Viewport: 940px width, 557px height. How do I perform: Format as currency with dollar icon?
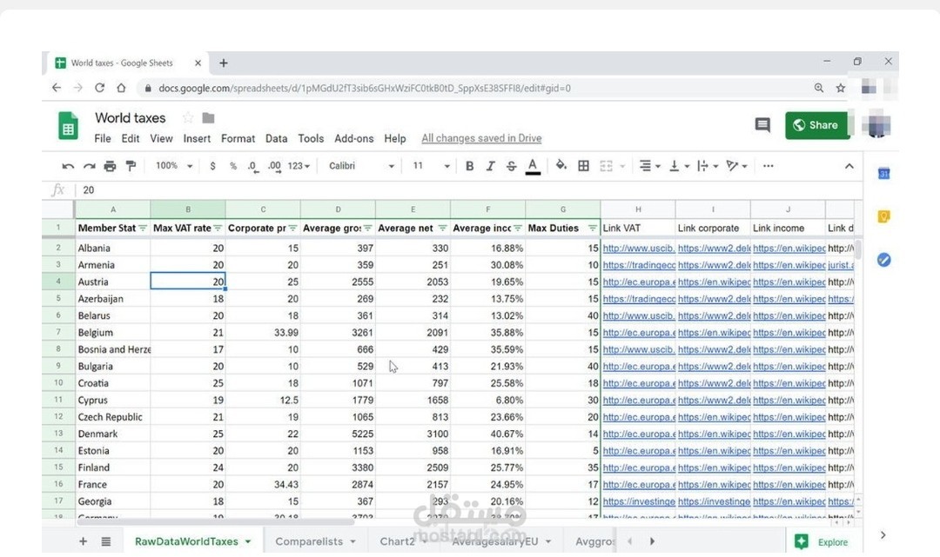point(213,166)
